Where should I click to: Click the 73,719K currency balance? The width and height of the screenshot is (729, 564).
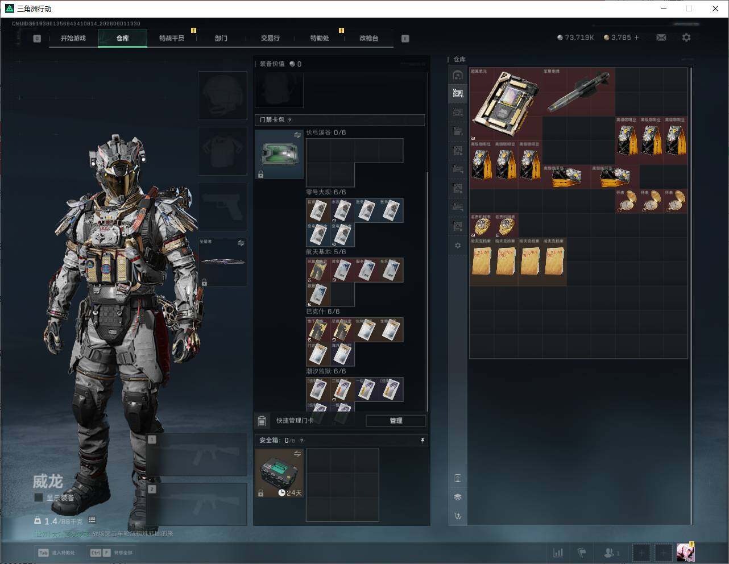575,38
